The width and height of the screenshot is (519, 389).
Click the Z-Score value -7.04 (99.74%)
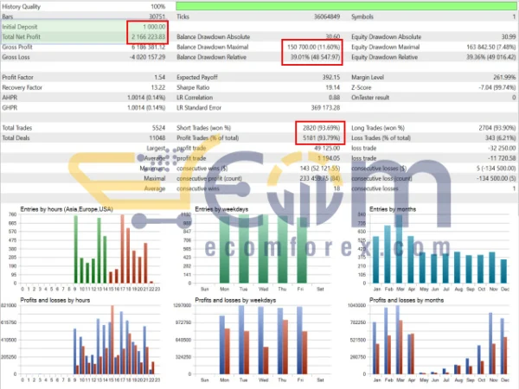497,87
